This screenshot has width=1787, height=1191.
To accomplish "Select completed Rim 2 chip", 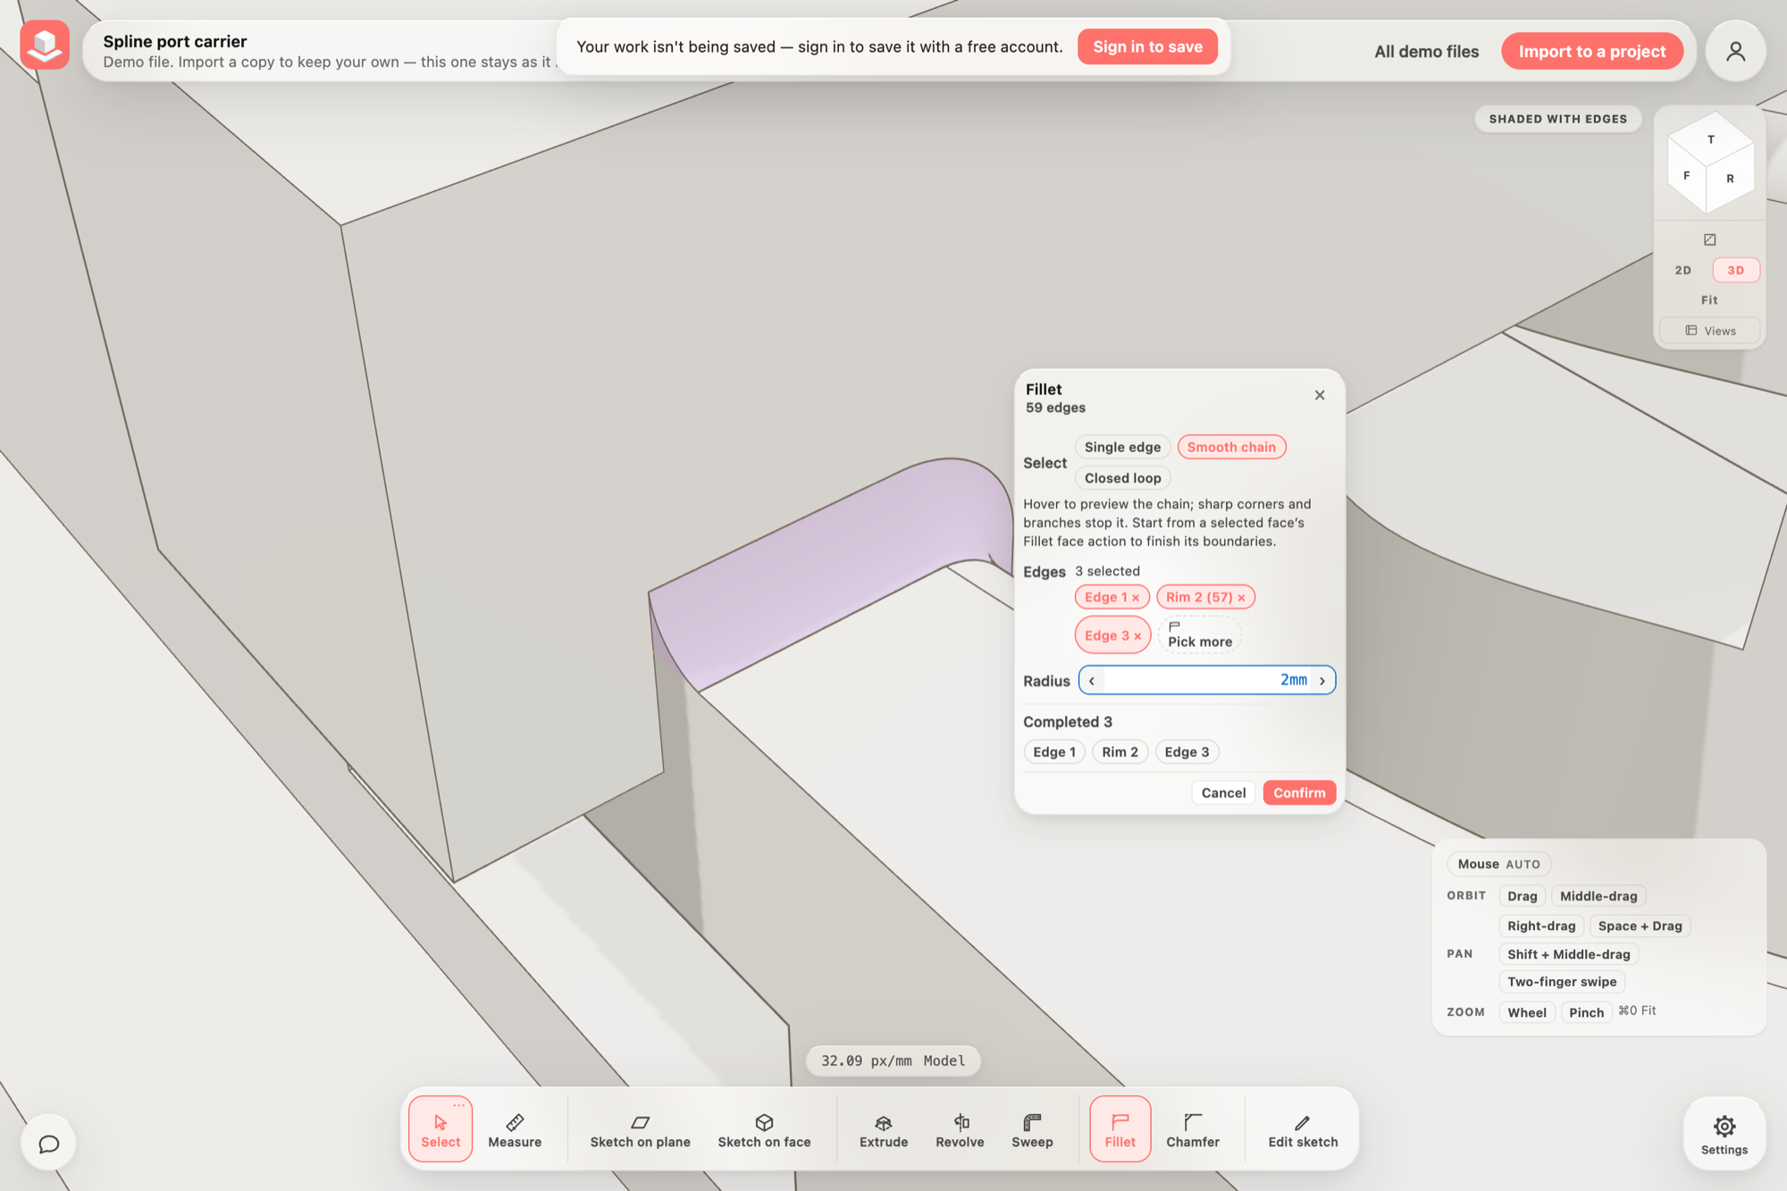I will (1120, 752).
